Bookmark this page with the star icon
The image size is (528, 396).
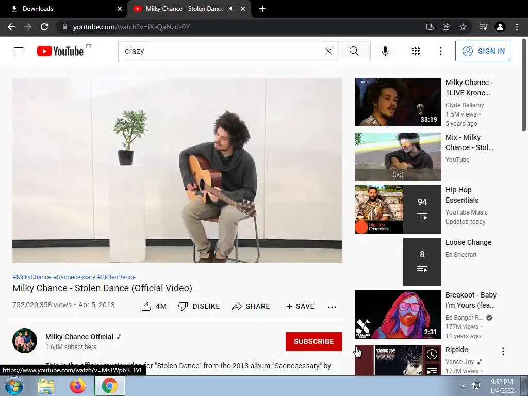(x=463, y=27)
